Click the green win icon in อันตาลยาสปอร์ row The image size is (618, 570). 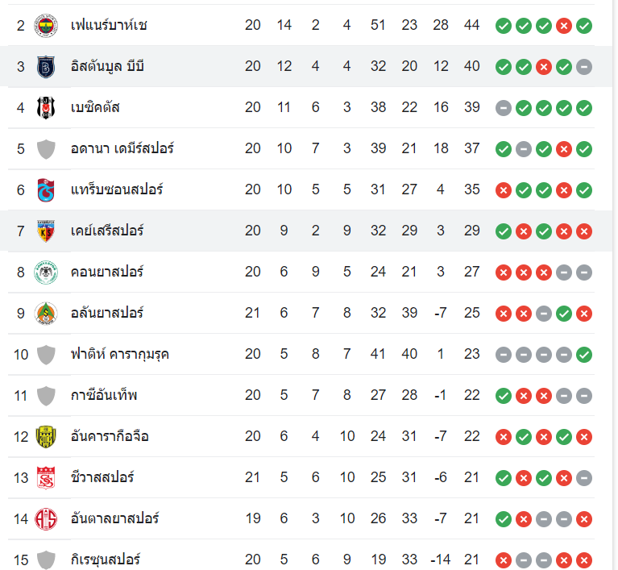click(504, 519)
